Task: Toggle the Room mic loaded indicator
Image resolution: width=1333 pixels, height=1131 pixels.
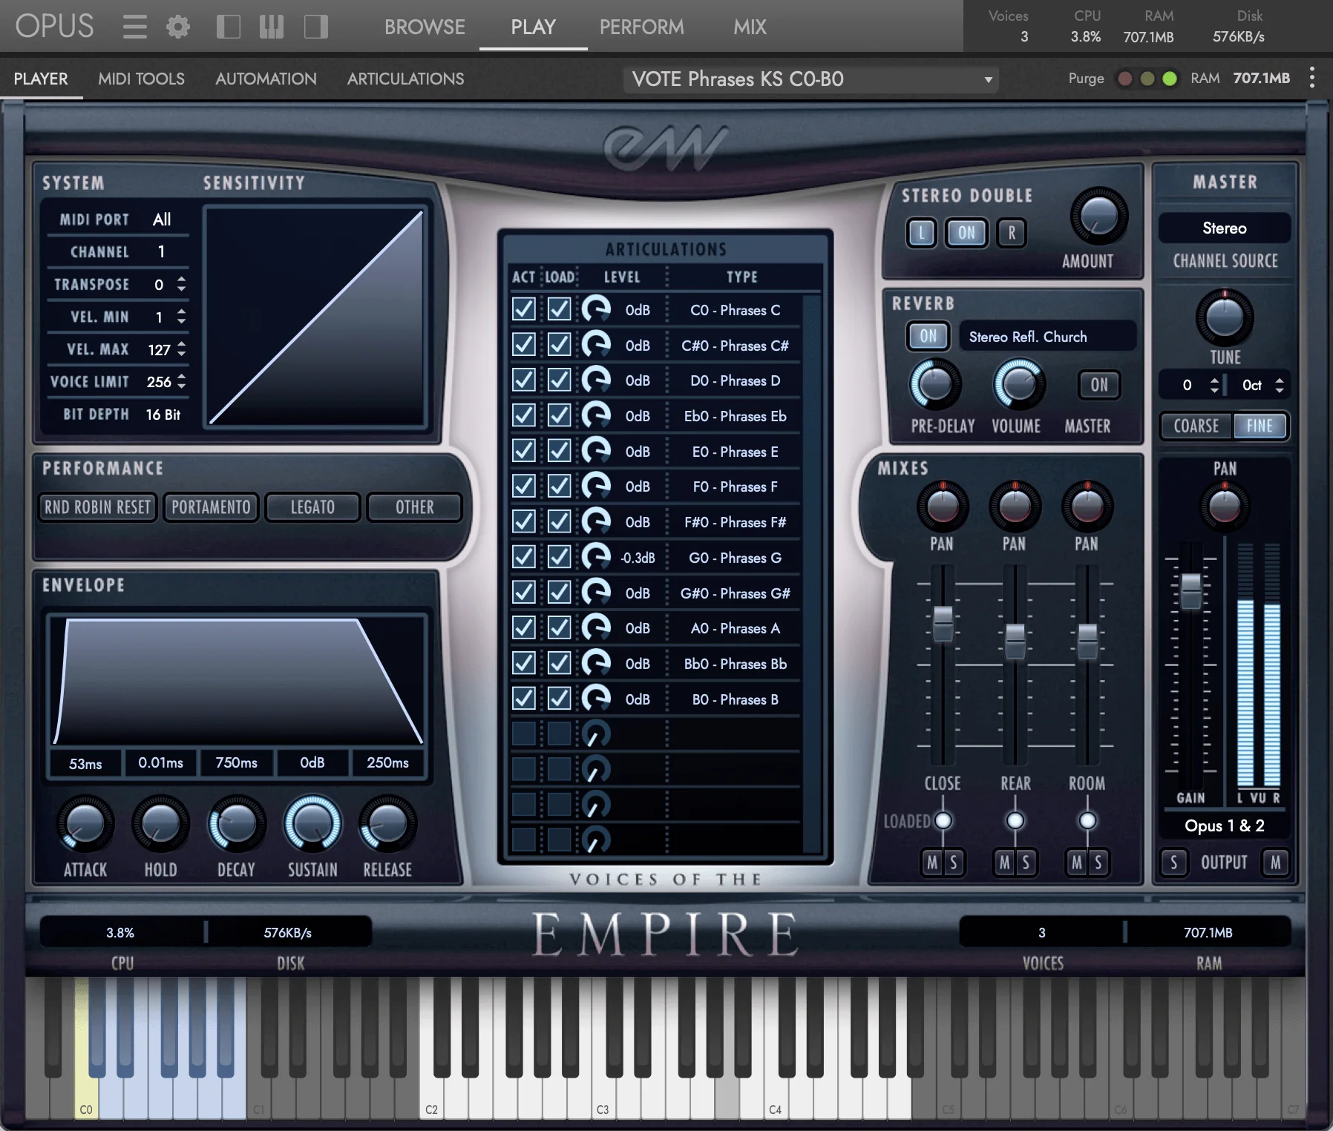Action: point(1087,820)
